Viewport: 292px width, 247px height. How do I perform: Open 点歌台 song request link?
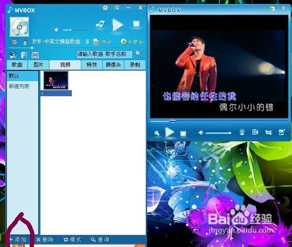[132, 41]
